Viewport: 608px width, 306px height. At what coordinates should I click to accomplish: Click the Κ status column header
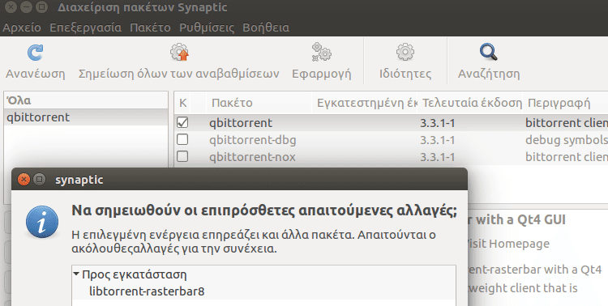pos(182,103)
